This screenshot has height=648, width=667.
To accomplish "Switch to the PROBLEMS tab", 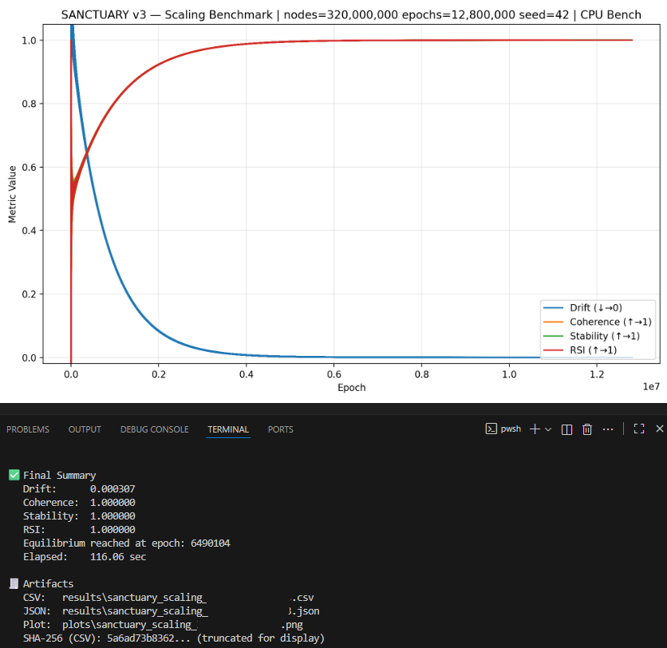I will tap(27, 429).
